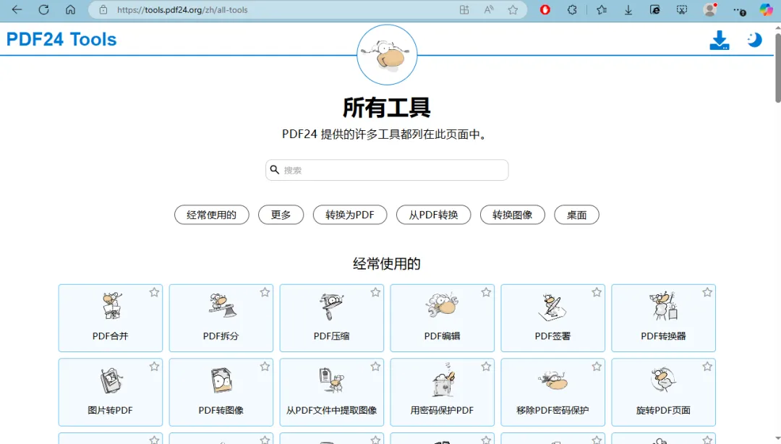Select the 从PDF转换 category filter
781x444 pixels.
pyautogui.click(x=433, y=215)
